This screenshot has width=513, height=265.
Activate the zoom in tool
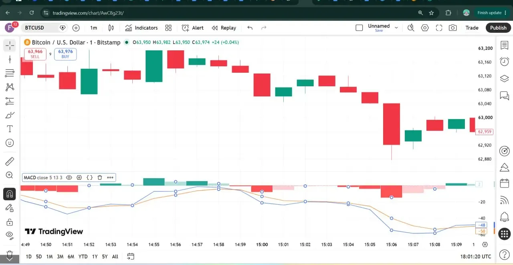10,175
